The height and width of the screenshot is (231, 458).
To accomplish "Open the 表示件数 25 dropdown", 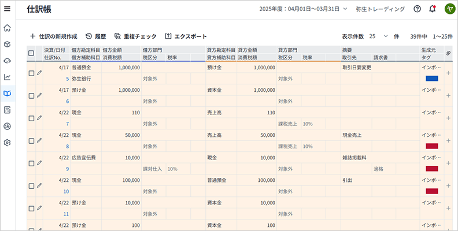I will pos(378,36).
